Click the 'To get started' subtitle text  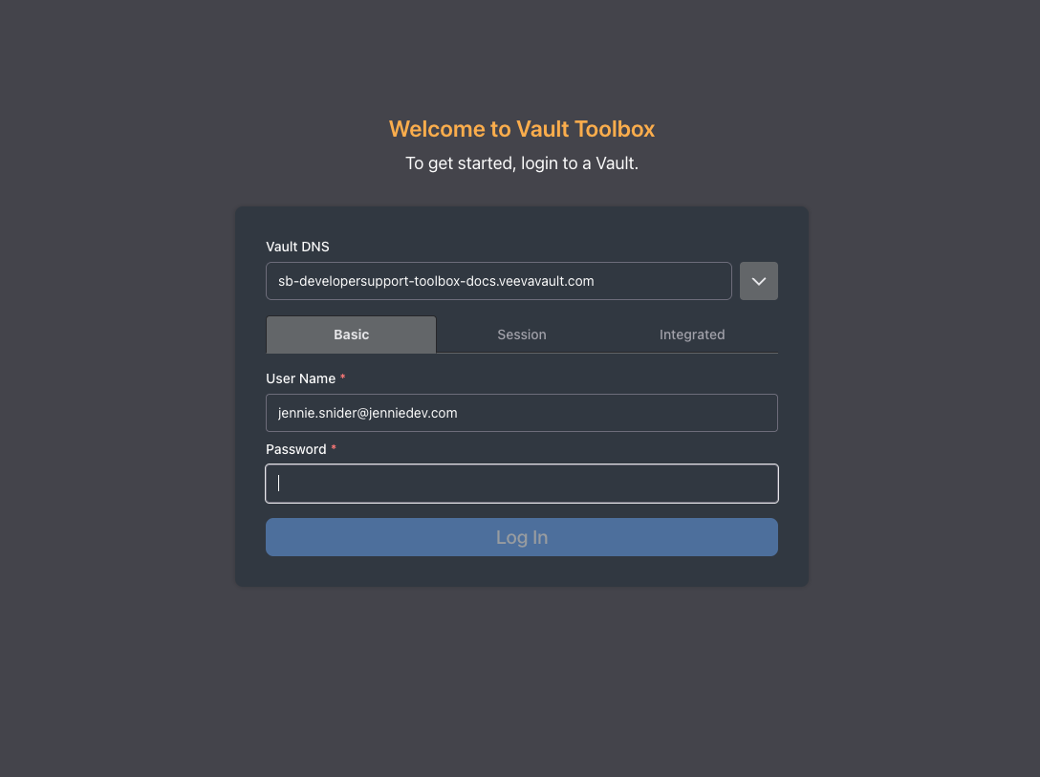coord(522,163)
